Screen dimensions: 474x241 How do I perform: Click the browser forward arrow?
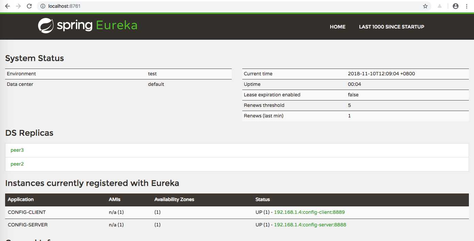pyautogui.click(x=18, y=6)
